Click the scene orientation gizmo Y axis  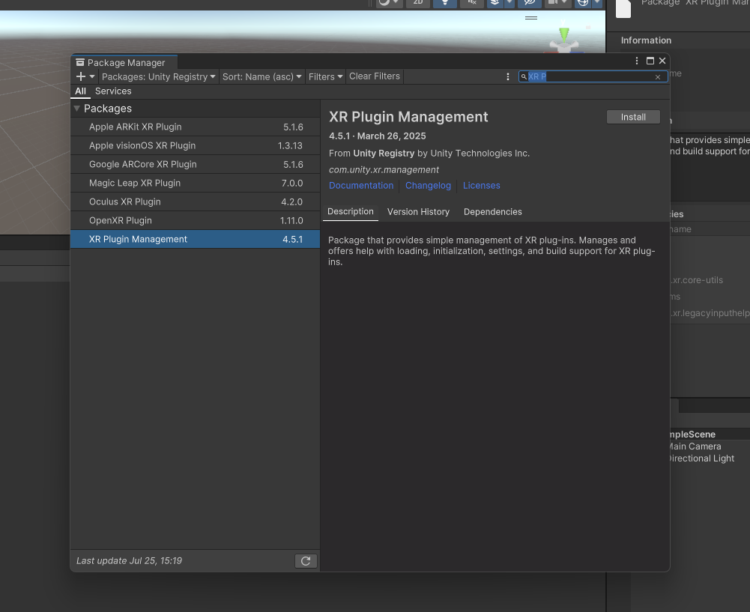pos(564,34)
